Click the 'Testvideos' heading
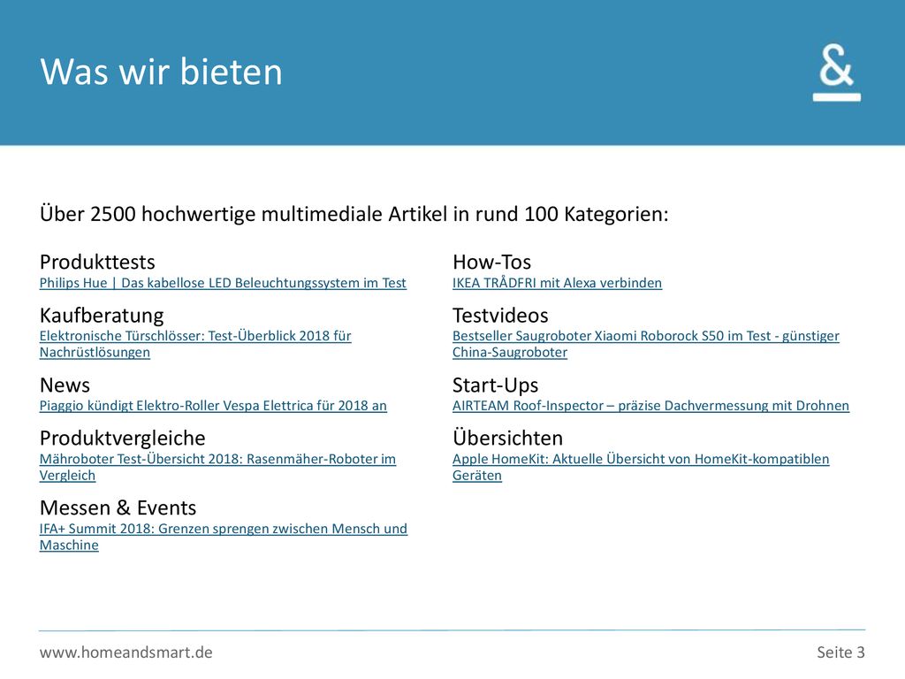Viewport: 905px width, 679px height. (500, 316)
